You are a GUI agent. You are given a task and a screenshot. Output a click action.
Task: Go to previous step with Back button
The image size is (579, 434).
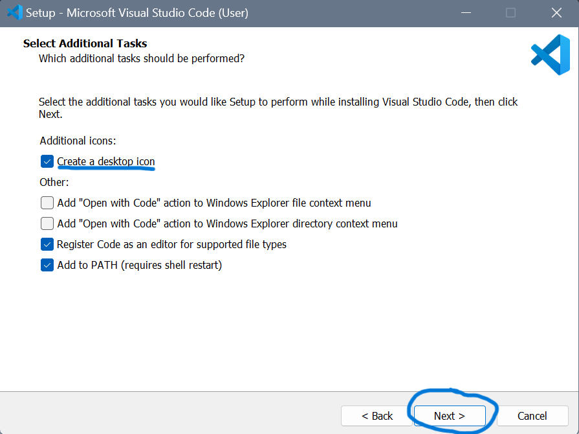click(x=377, y=416)
